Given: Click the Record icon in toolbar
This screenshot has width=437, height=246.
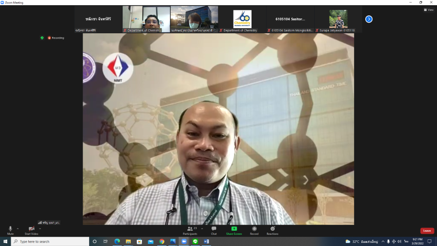Looking at the screenshot, I should [254, 229].
